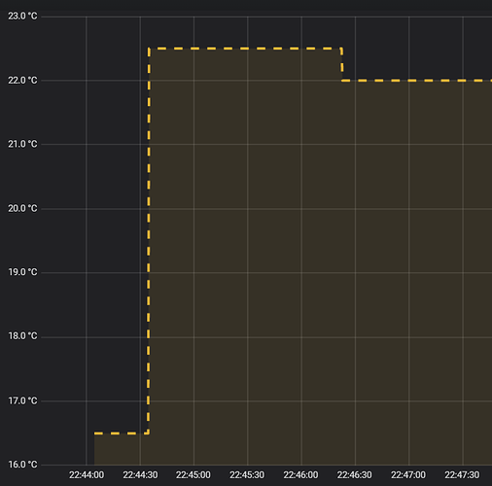Viewport: 492px width, 486px height.
Task: Select the 21.0 °C axis label
Action: [22, 144]
